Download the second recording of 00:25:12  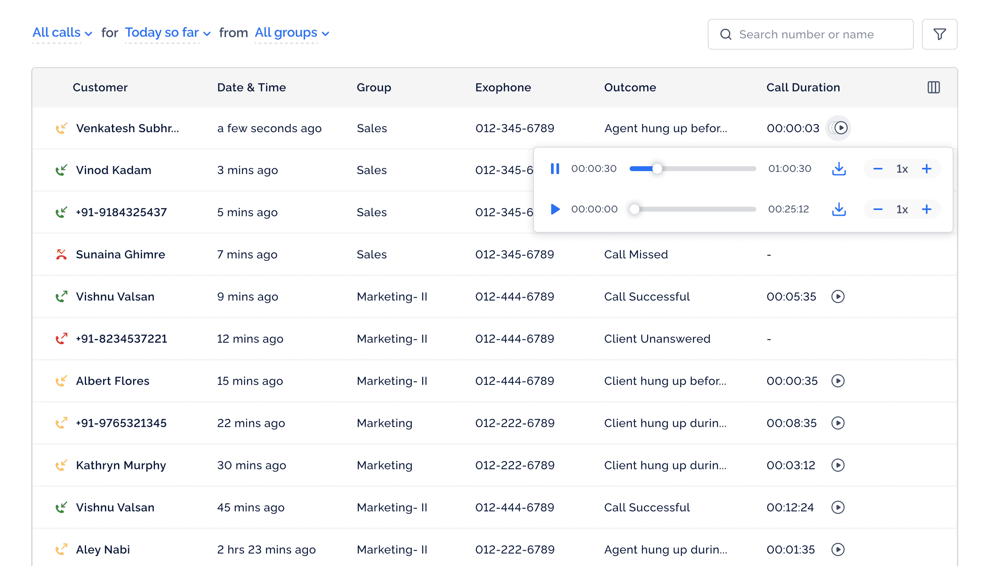(x=839, y=209)
